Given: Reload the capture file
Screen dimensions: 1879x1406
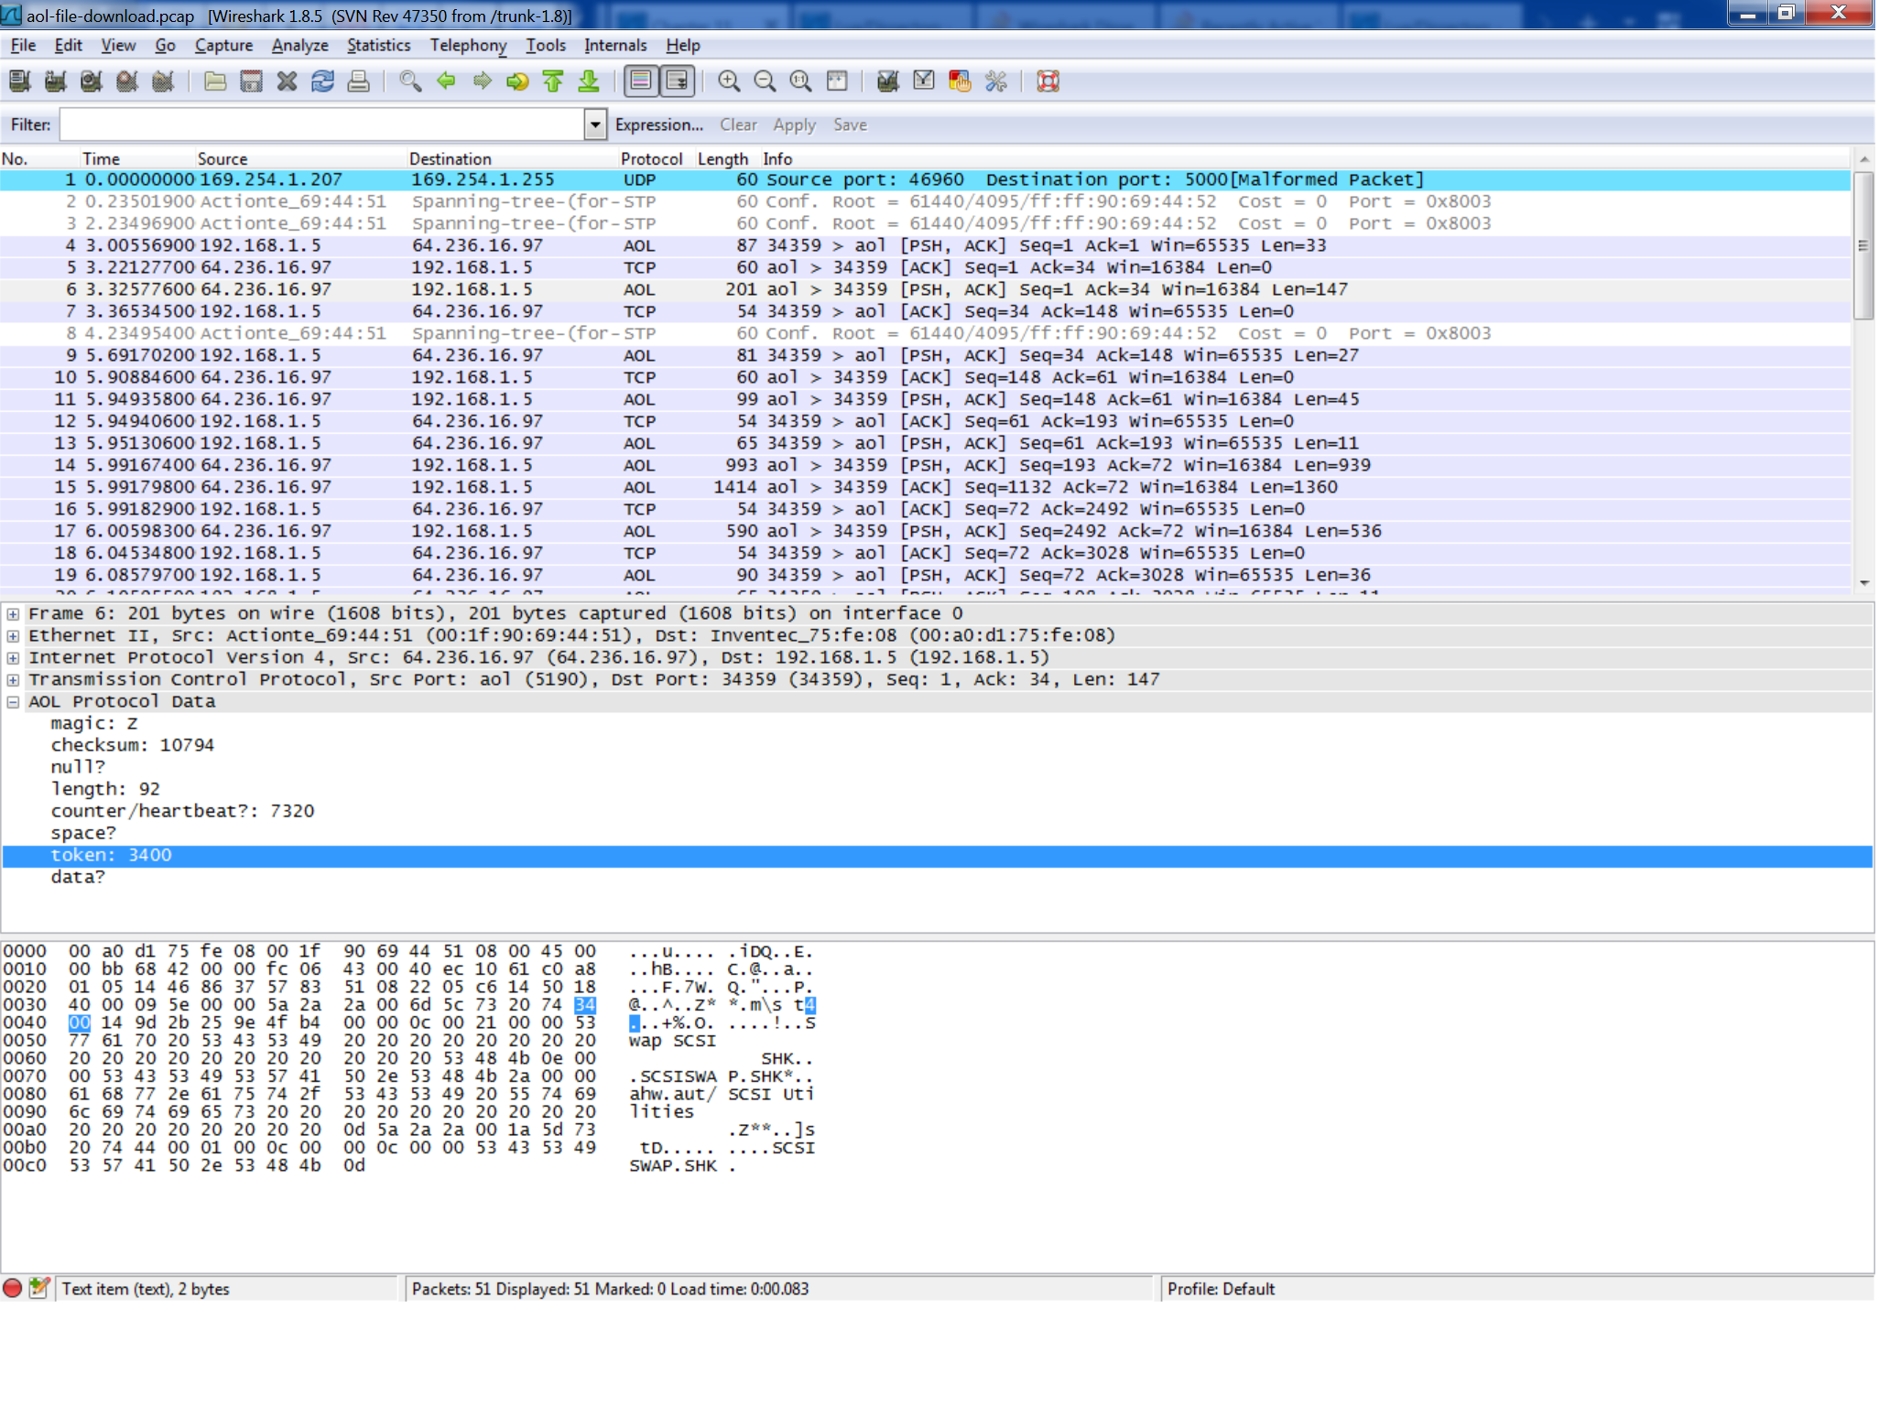Looking at the screenshot, I should [x=322, y=81].
